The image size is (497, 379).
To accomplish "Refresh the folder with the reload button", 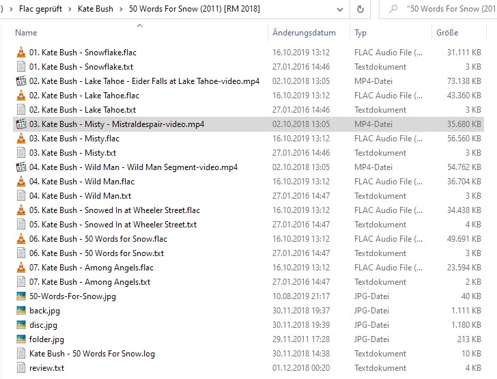I will point(360,9).
